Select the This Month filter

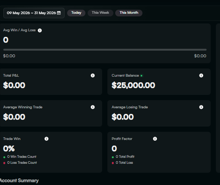[x=129, y=13]
